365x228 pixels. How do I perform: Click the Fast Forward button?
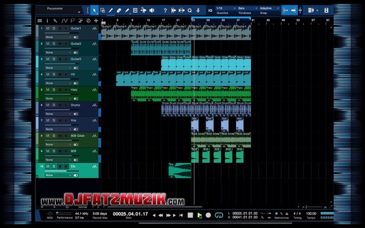click(169, 215)
